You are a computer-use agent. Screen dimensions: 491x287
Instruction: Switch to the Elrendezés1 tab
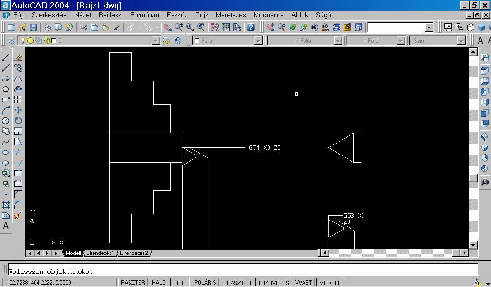(x=100, y=253)
